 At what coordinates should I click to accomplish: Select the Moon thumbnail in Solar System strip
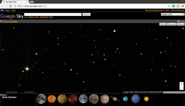point(41,99)
